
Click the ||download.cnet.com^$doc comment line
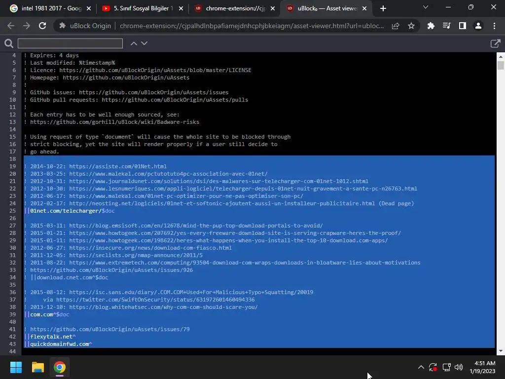[x=66, y=277]
